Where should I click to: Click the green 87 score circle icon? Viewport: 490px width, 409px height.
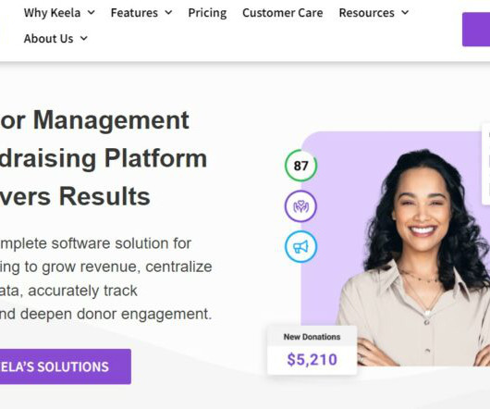(x=301, y=166)
